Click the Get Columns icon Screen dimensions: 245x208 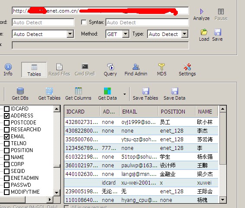tap(78, 91)
